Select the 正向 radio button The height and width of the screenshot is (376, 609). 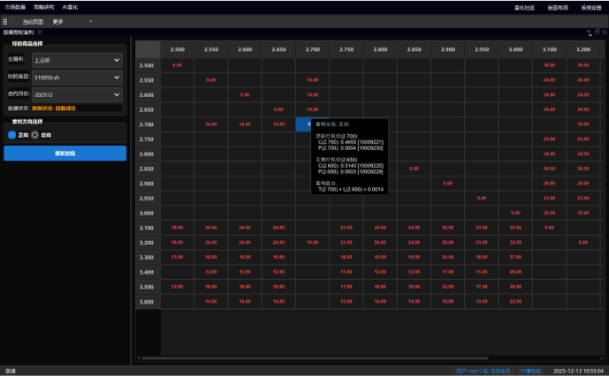pyautogui.click(x=12, y=135)
